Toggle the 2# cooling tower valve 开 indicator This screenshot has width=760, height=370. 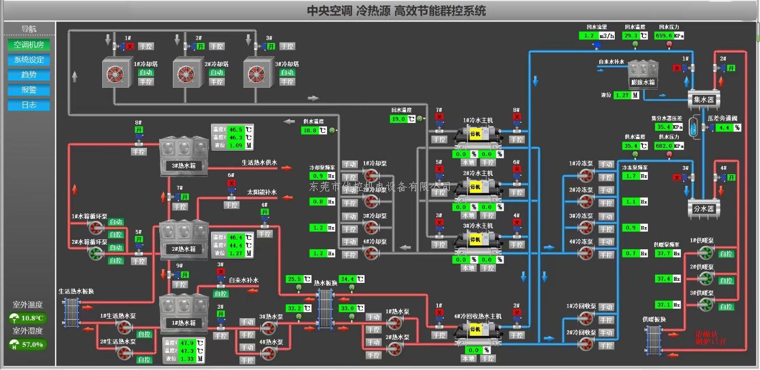[200, 46]
